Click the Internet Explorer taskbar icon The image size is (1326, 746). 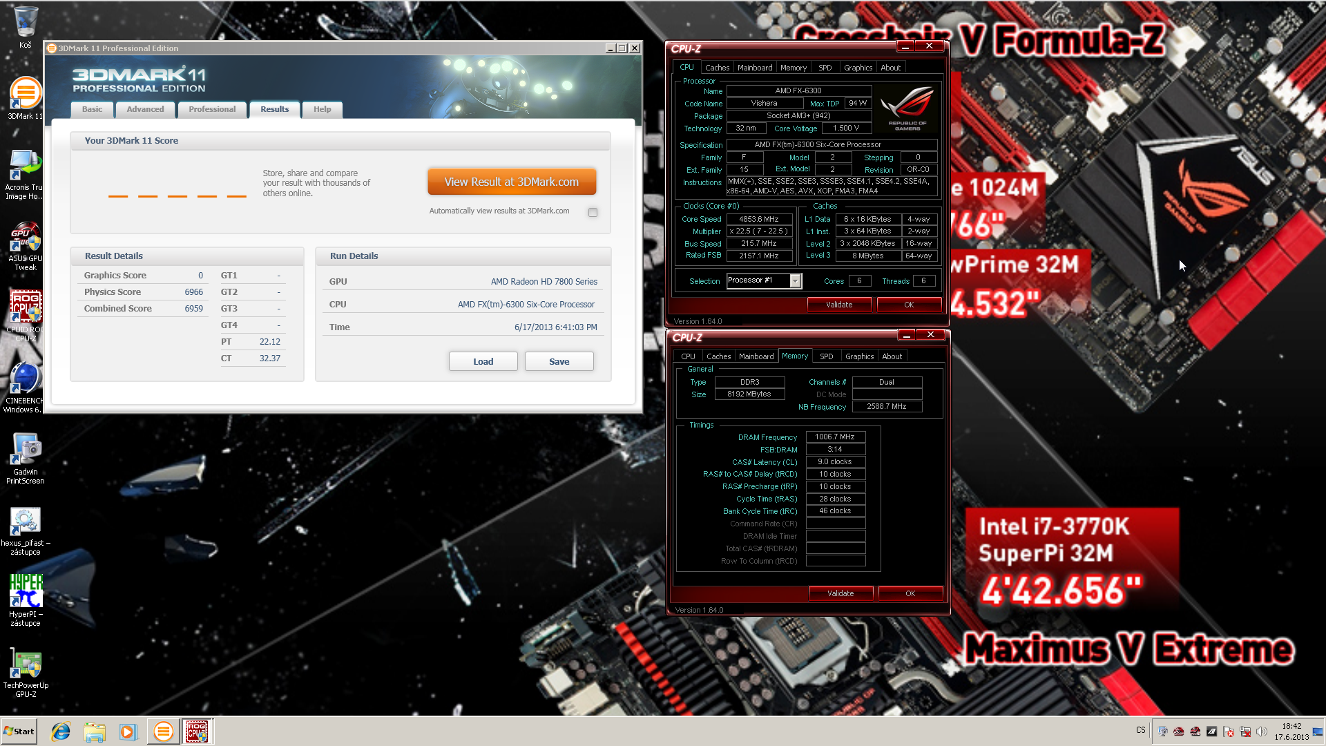coord(61,731)
